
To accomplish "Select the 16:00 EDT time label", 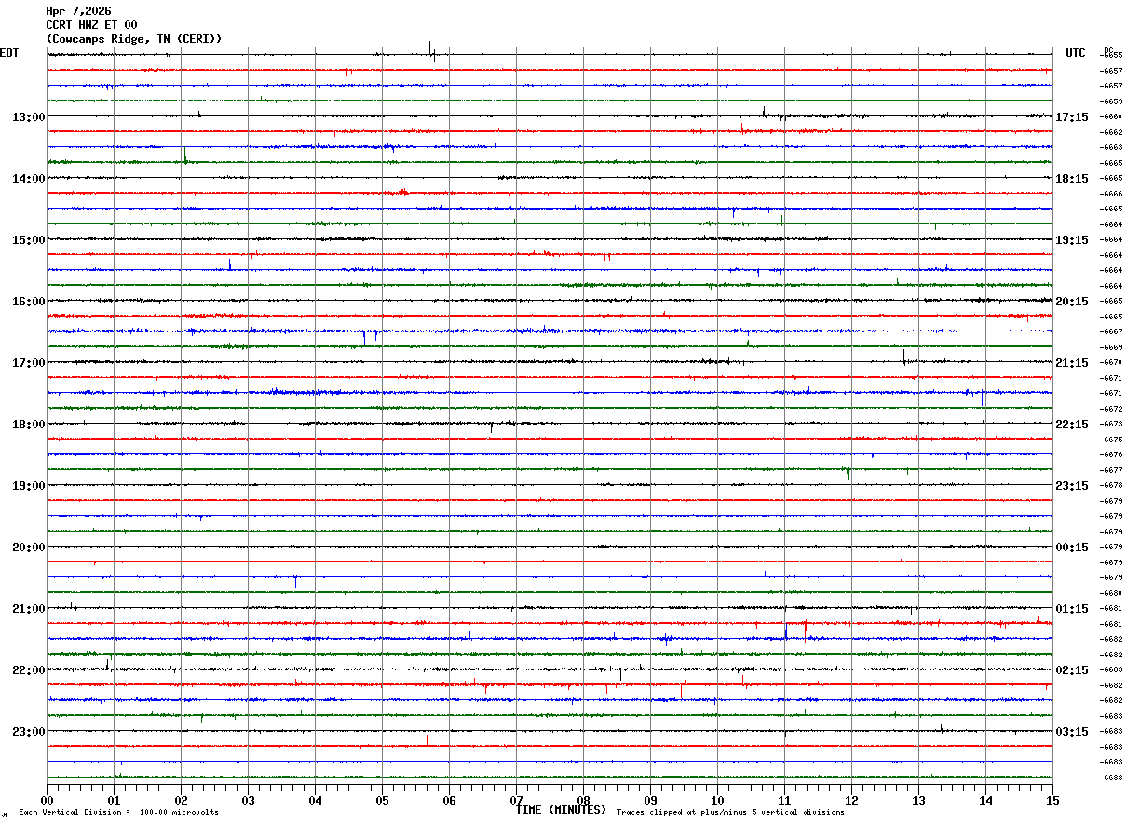I will [x=29, y=302].
